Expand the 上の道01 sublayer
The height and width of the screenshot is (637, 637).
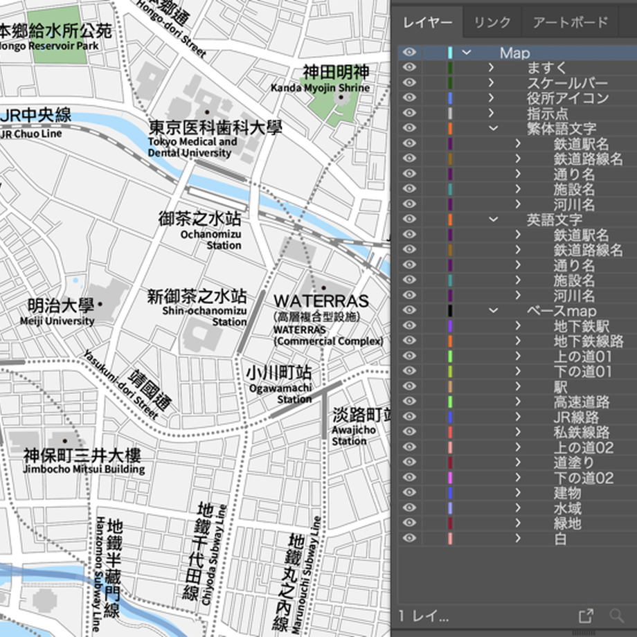(x=518, y=356)
